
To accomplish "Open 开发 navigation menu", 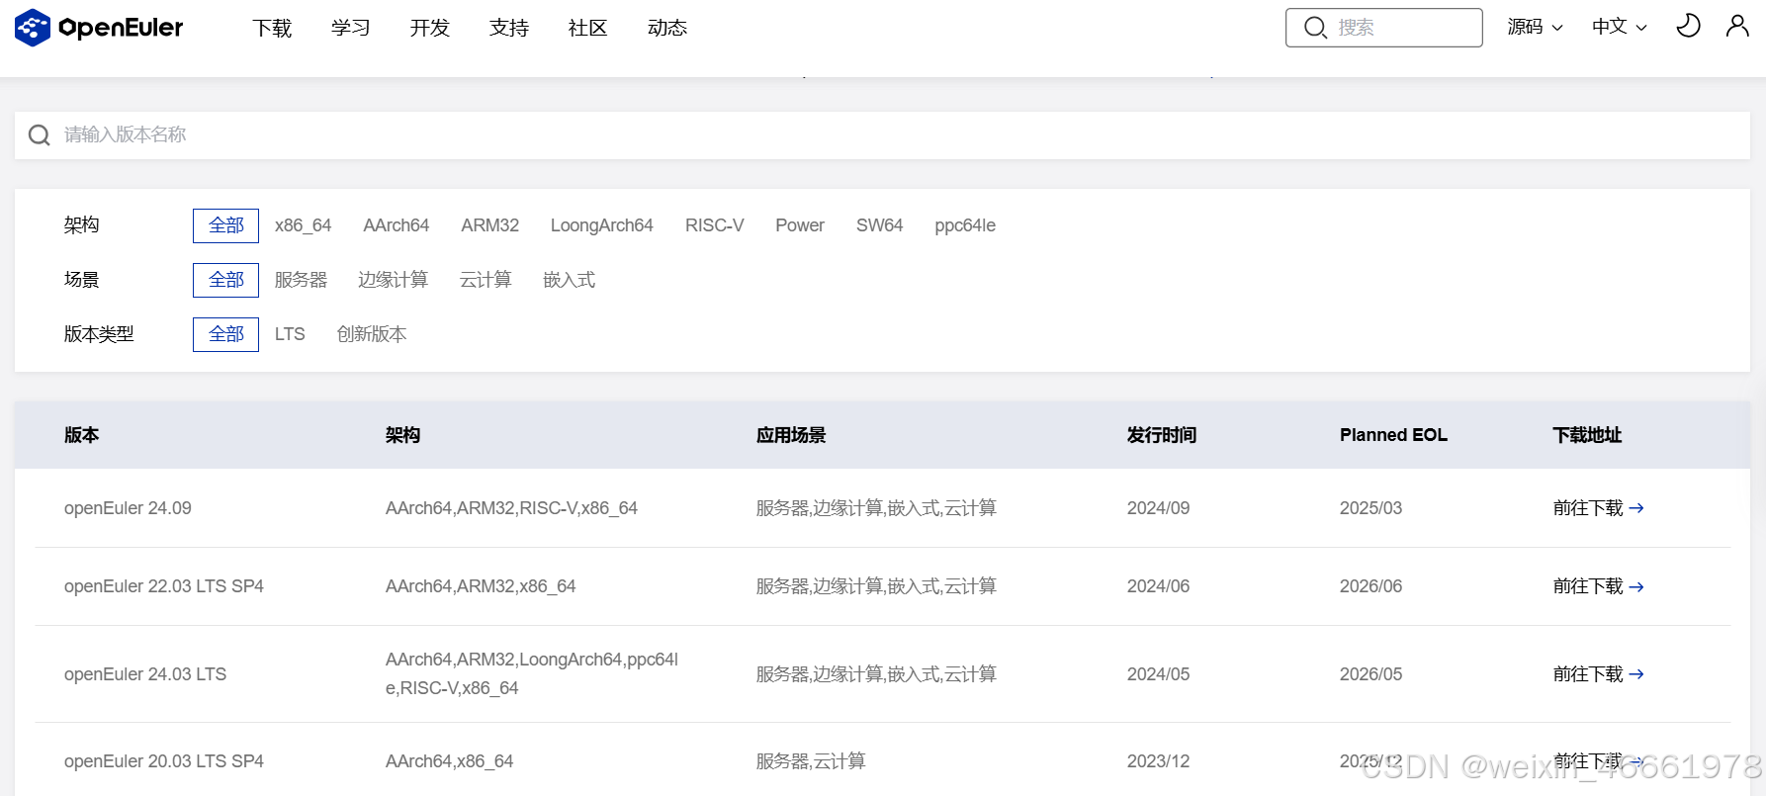I will pyautogui.click(x=430, y=28).
